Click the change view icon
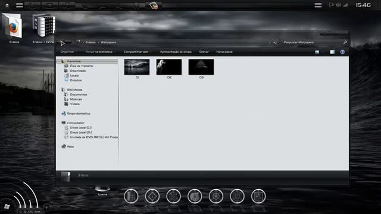The image size is (381, 214). [317, 52]
